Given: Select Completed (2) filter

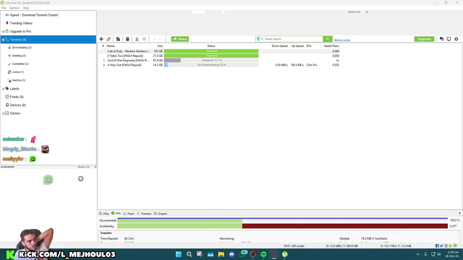Looking at the screenshot, I should (x=20, y=64).
